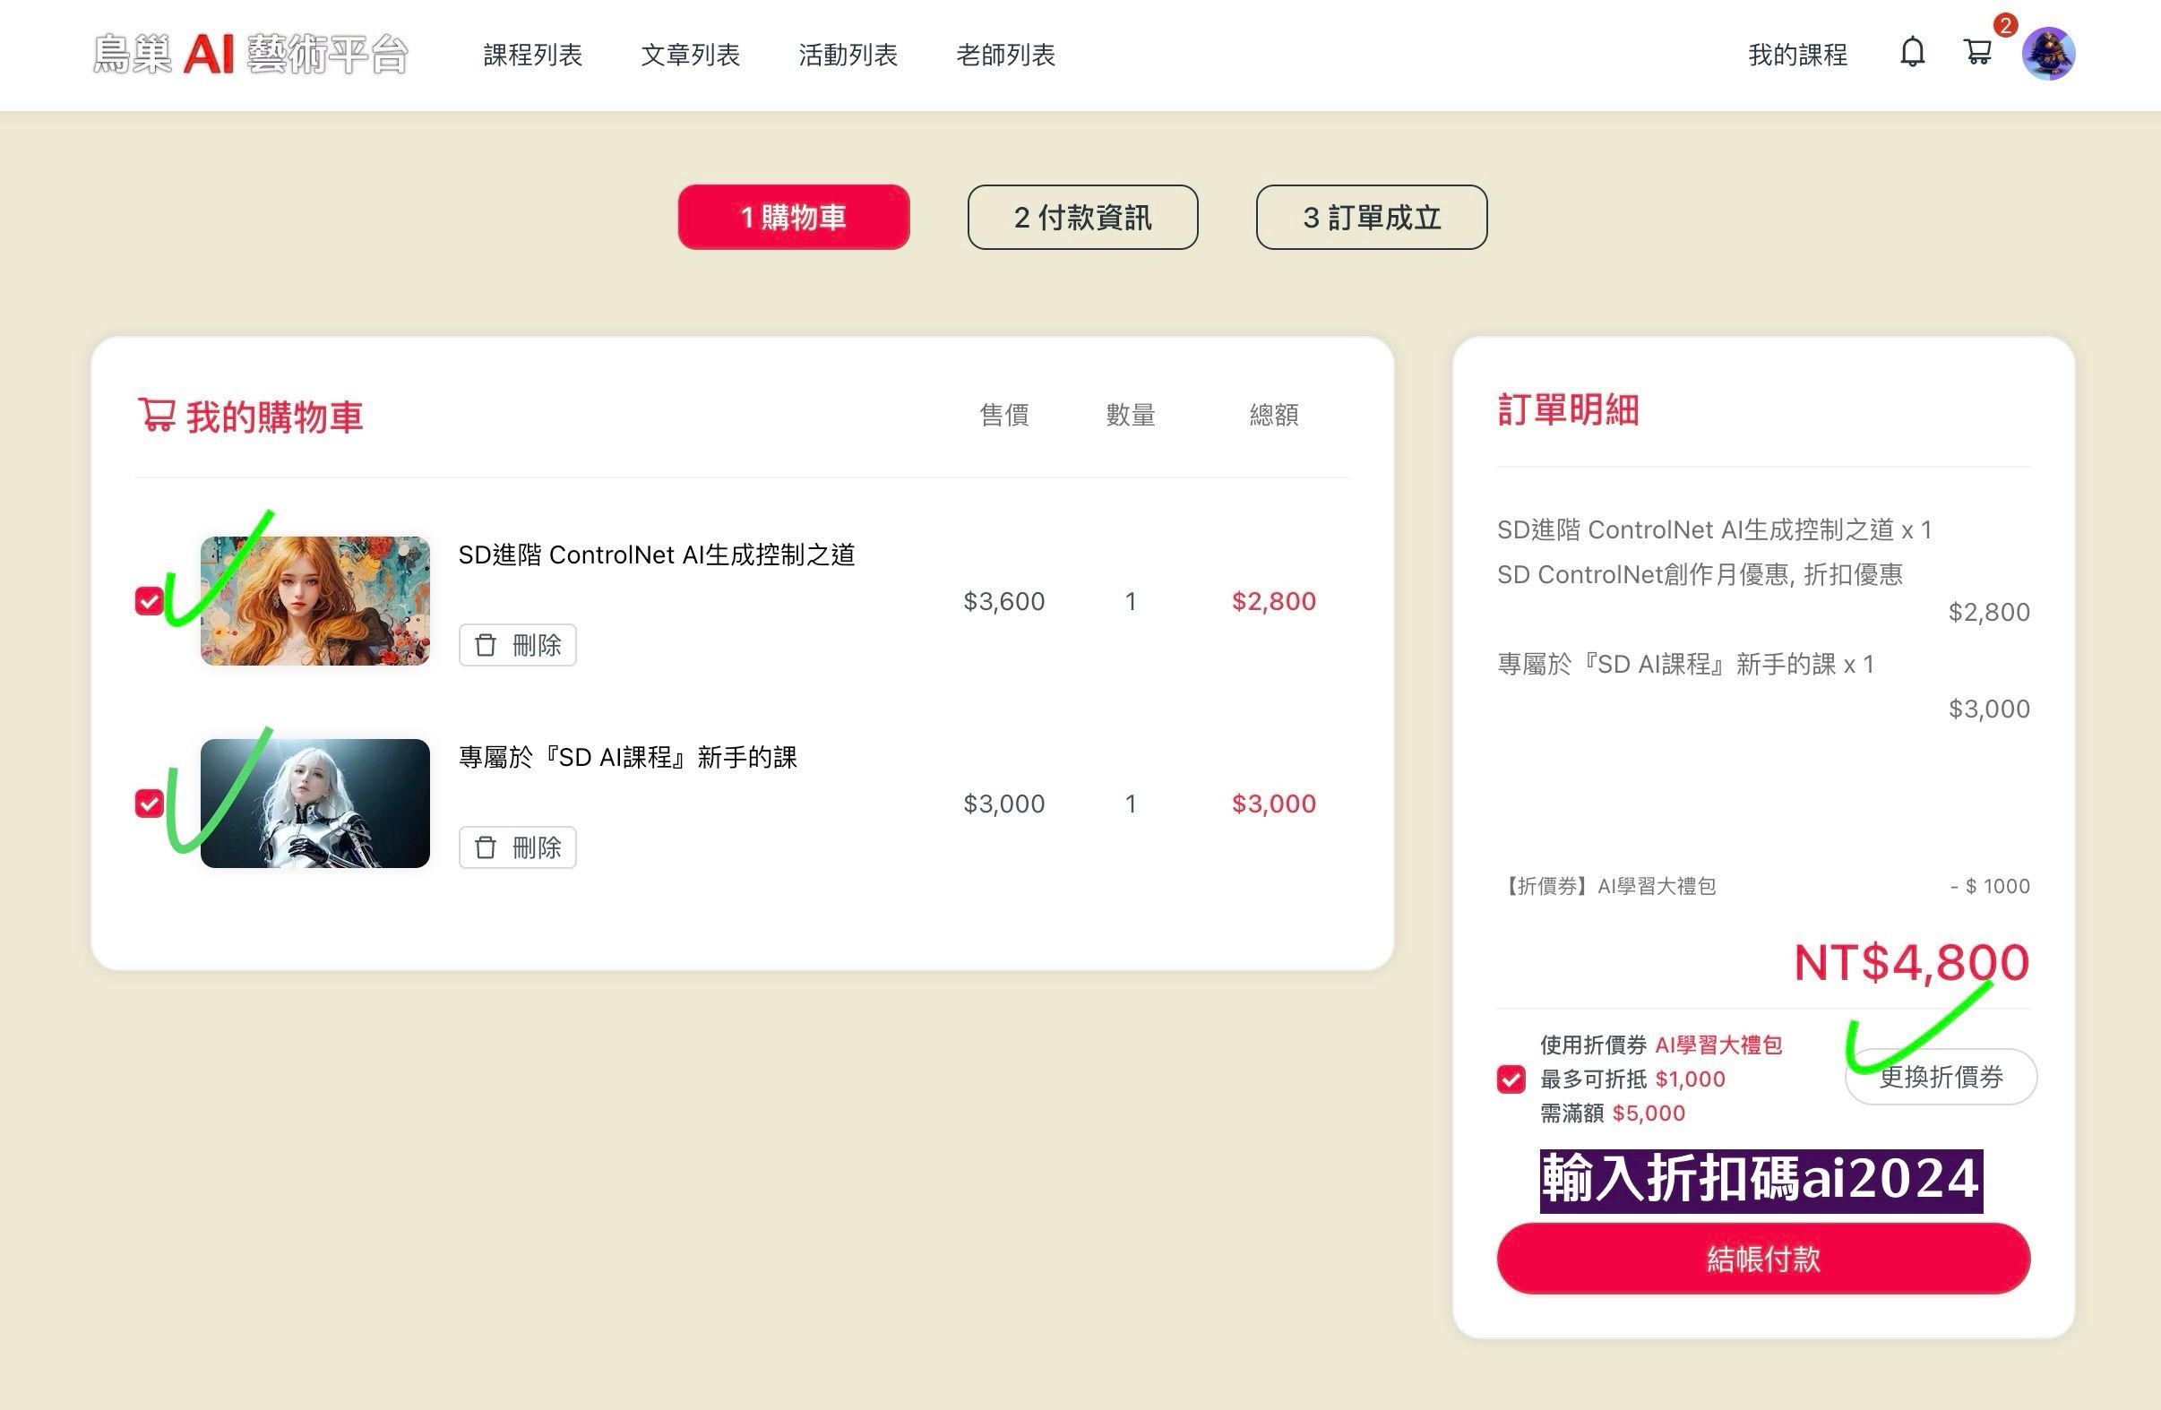Open 老師列表 navigation link
2161x1410 pixels.
click(x=1005, y=56)
